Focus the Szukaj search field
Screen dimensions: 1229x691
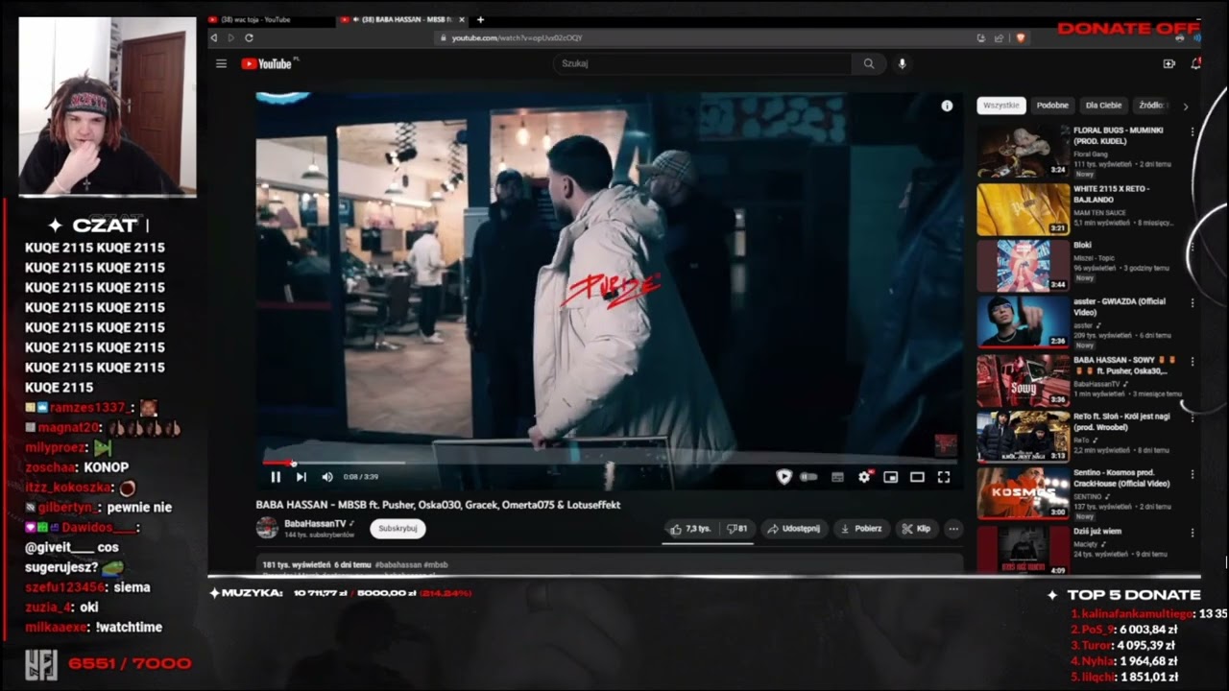pyautogui.click(x=703, y=63)
